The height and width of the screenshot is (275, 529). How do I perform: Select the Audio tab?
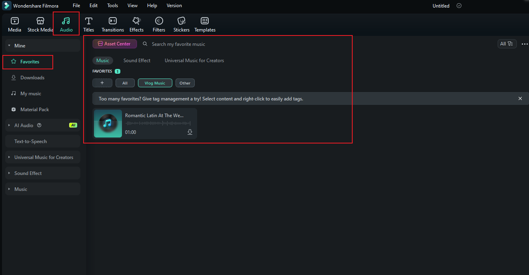click(66, 25)
